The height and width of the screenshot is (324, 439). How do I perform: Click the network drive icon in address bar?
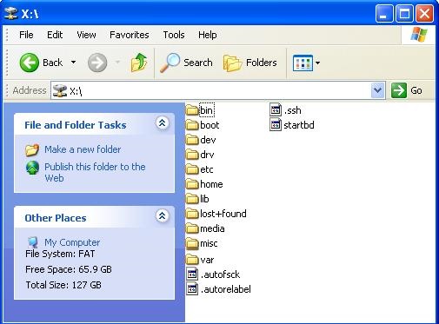pyautogui.click(x=60, y=90)
